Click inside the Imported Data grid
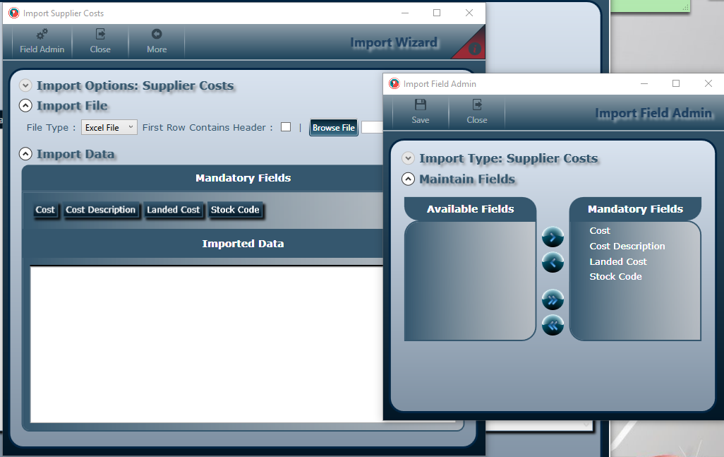This screenshot has height=457, width=724. [x=206, y=344]
